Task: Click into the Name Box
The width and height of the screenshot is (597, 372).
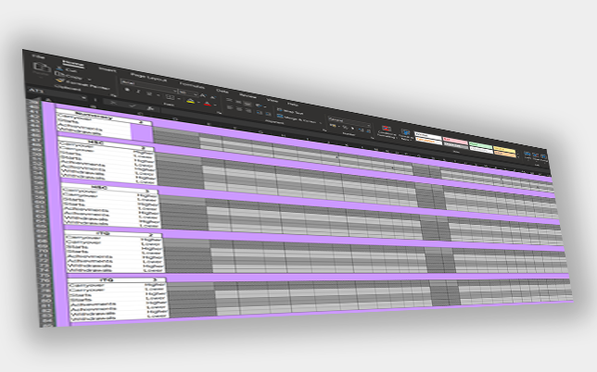Action: [x=56, y=93]
